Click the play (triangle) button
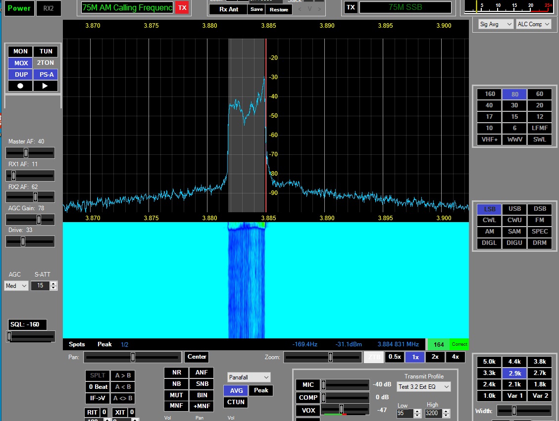This screenshot has width=559, height=421. (x=45, y=86)
